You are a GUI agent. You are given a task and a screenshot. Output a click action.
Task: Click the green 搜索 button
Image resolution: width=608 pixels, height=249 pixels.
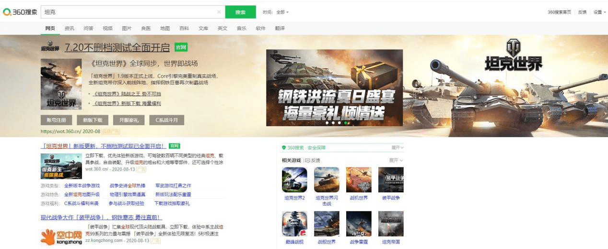click(241, 12)
